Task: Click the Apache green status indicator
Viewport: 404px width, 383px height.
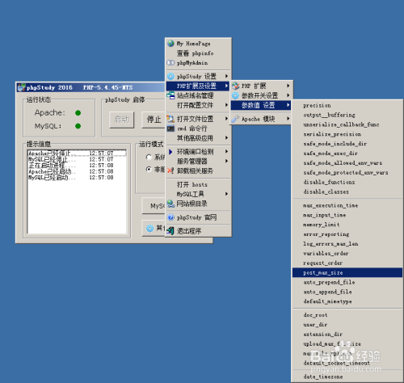Action: (78, 113)
